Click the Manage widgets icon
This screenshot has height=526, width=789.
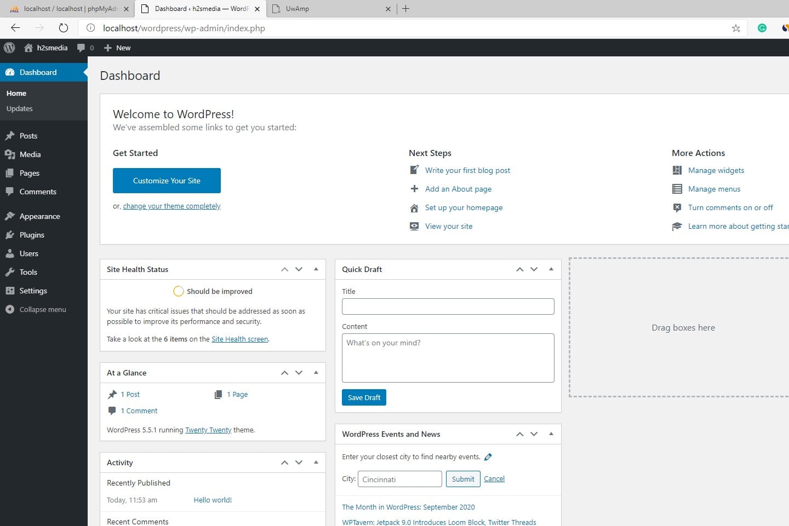[x=677, y=170]
